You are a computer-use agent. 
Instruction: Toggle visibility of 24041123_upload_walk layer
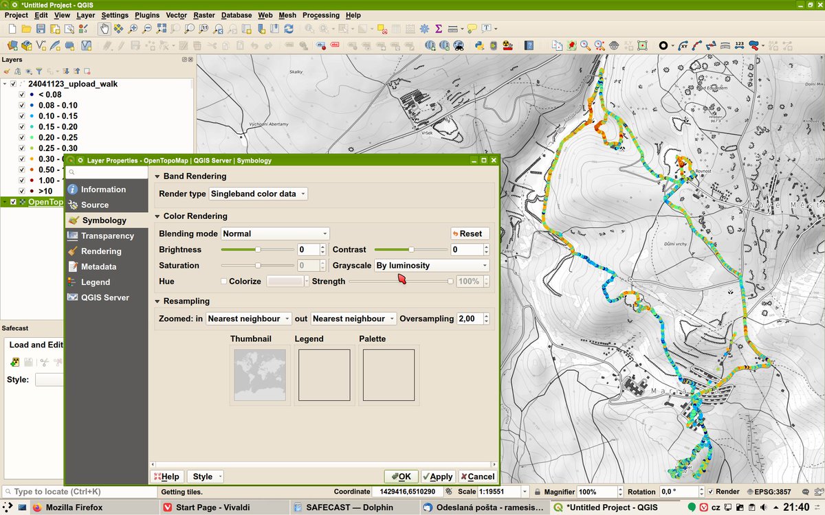pyautogui.click(x=13, y=84)
